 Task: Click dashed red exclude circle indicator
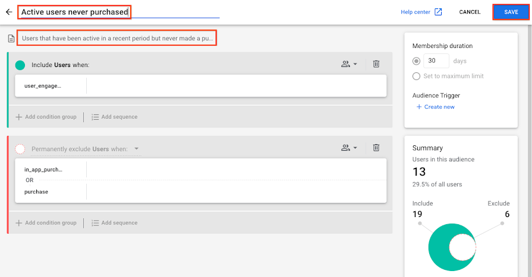point(20,149)
